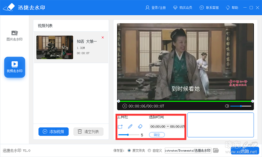Open the 帮助 help menu
262x157 pixels.
(x=232, y=8)
